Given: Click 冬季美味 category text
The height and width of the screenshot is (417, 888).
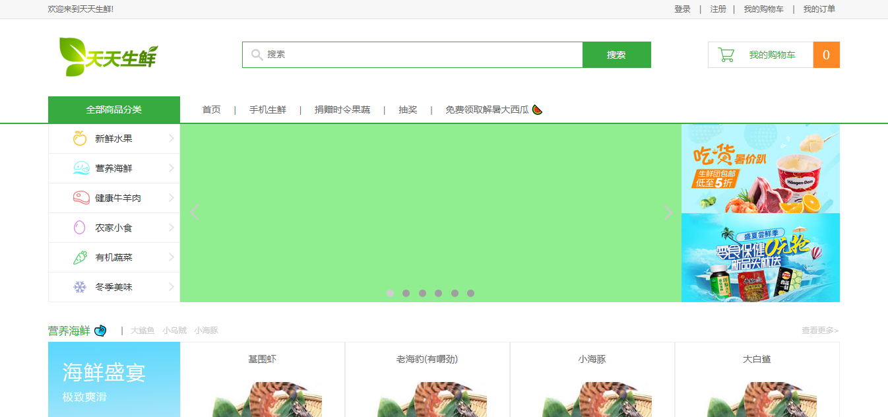Looking at the screenshot, I should [114, 287].
